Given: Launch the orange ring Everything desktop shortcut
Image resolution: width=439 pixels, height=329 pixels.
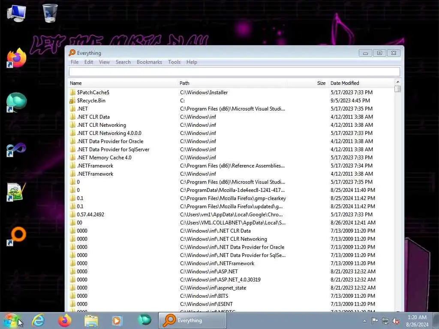Looking at the screenshot, I should pos(16,236).
